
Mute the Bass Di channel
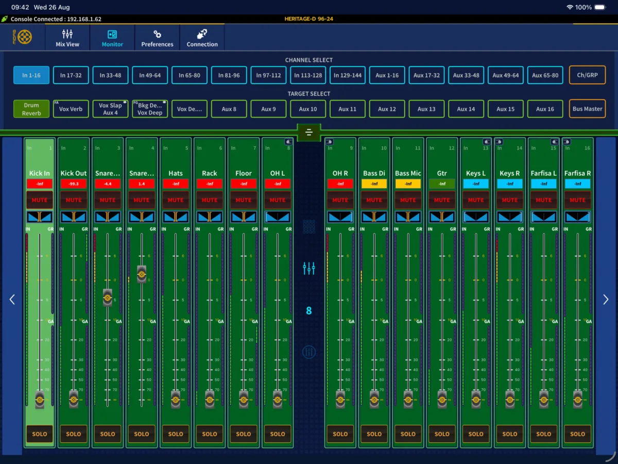pos(374,200)
